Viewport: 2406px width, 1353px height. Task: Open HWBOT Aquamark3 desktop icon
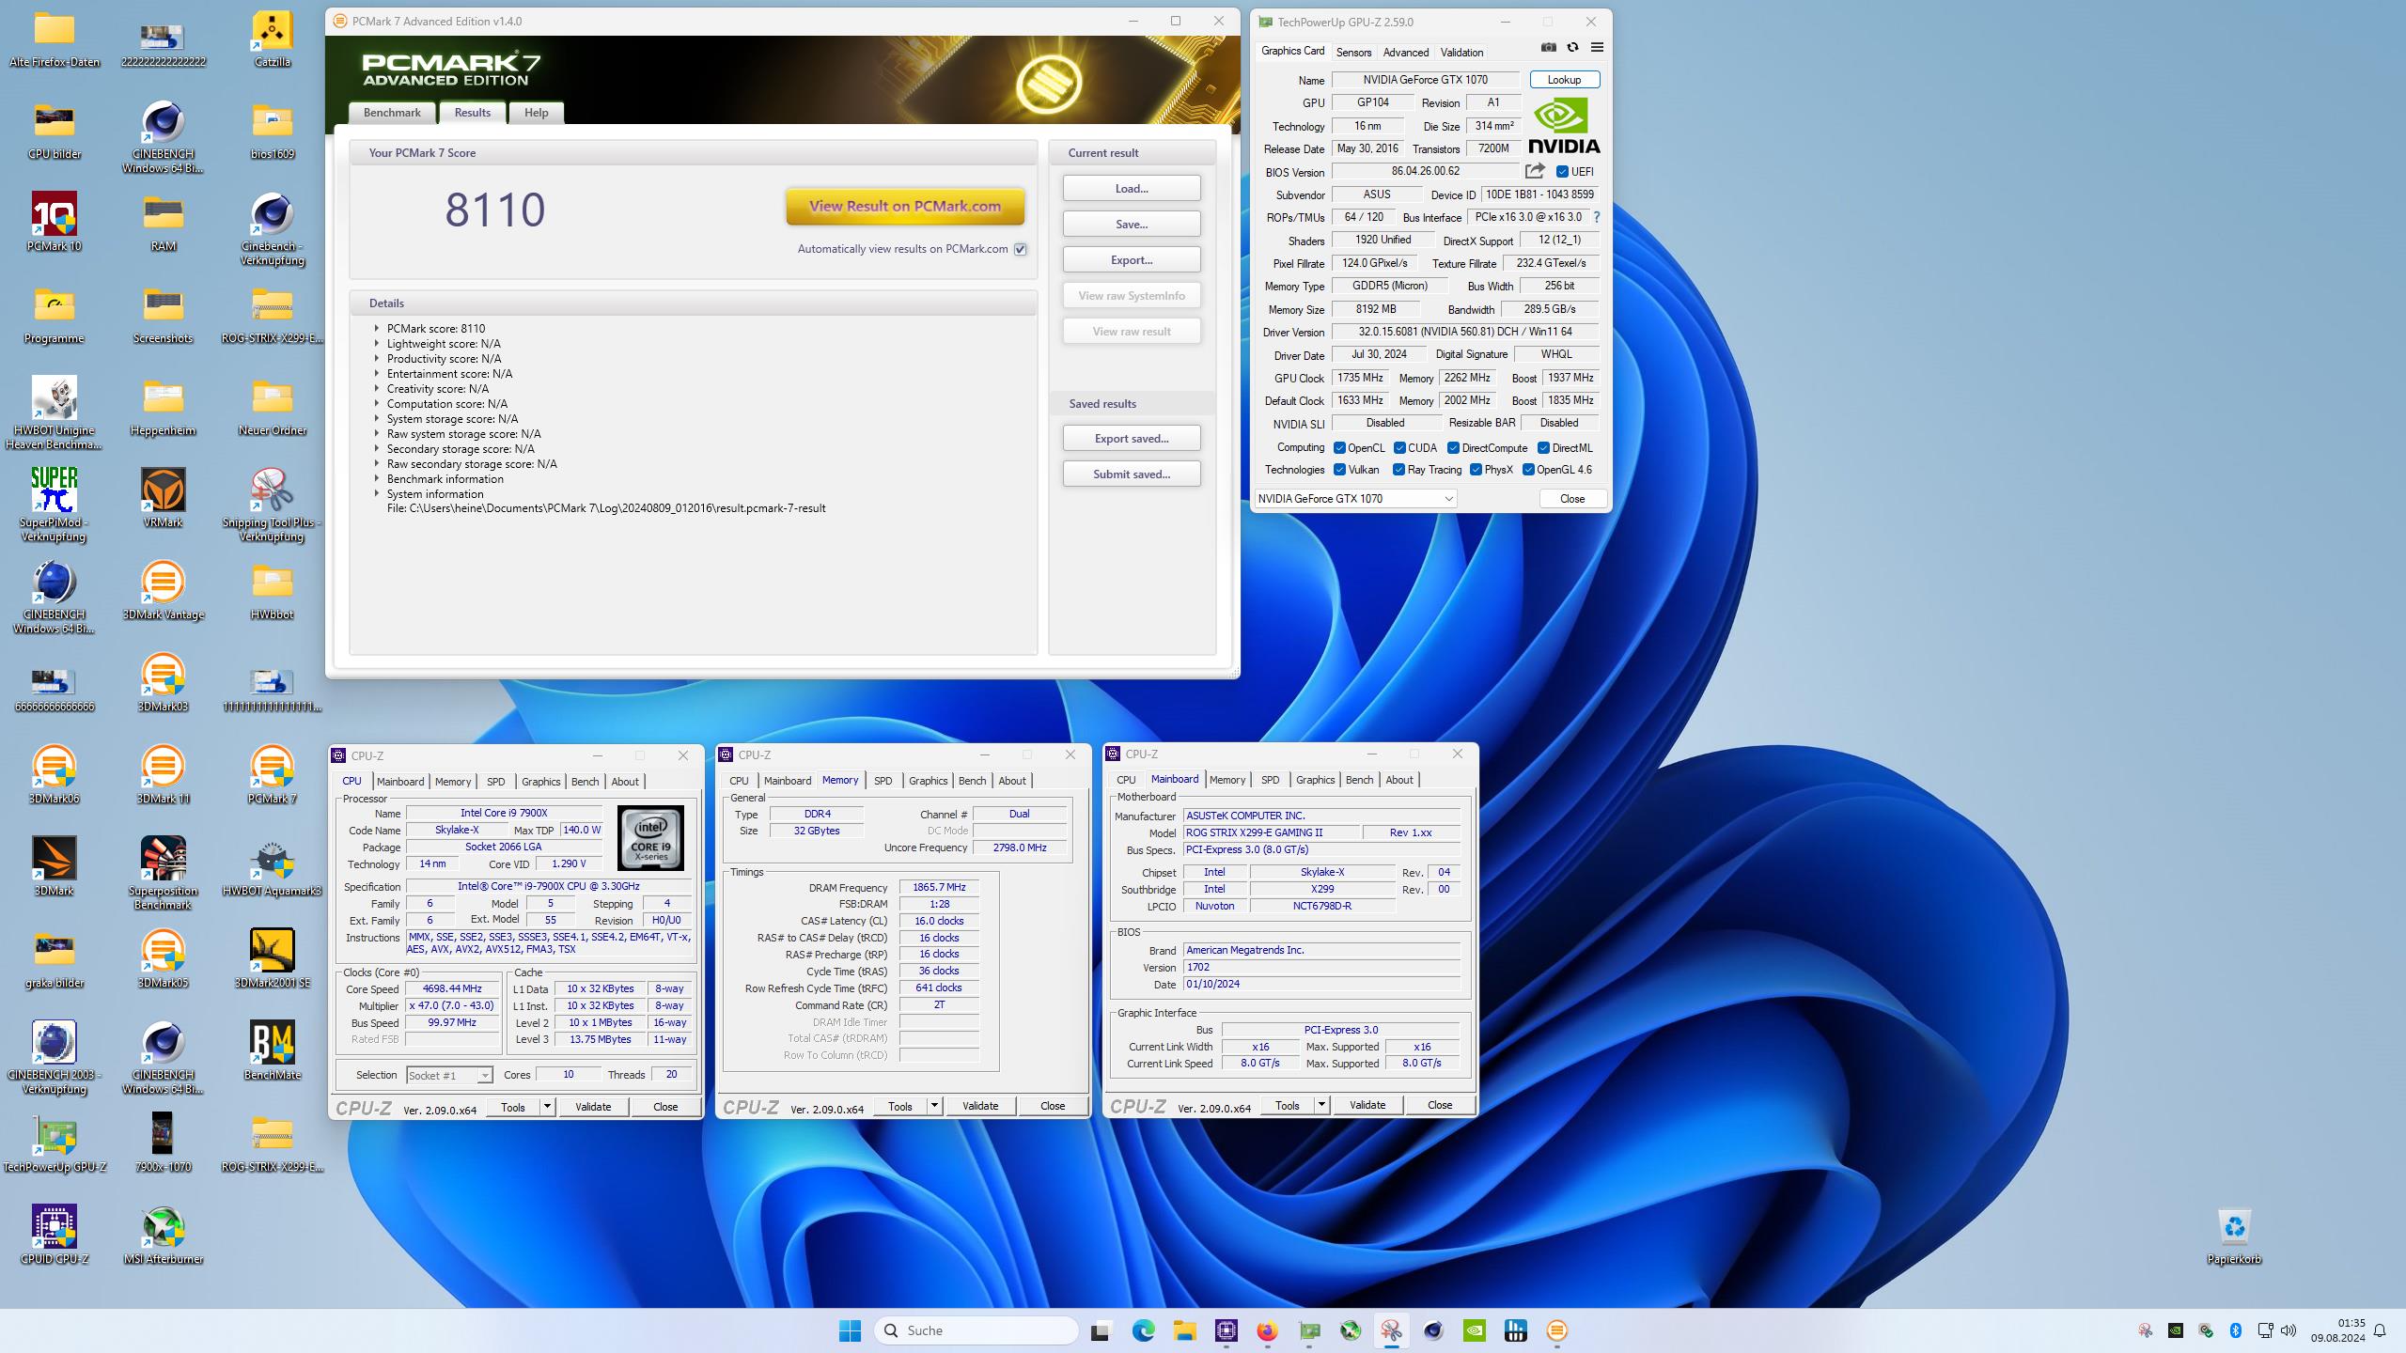(273, 867)
